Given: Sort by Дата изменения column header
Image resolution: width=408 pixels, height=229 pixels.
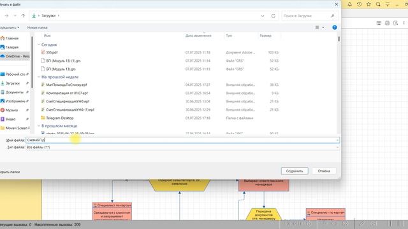Looking at the screenshot, I should click(198, 36).
